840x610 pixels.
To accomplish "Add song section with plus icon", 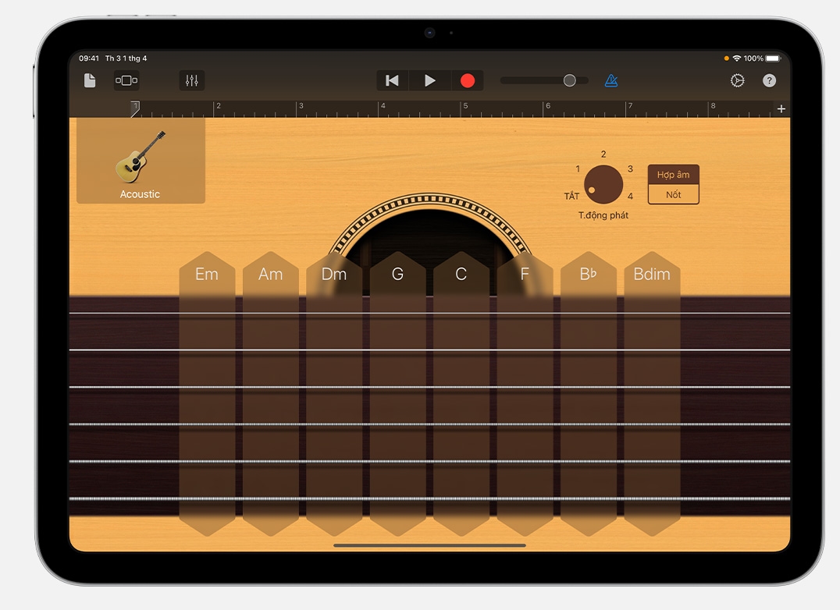I will click(781, 108).
